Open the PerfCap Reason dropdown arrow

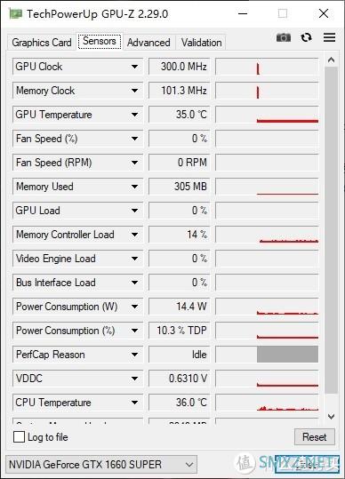point(134,355)
